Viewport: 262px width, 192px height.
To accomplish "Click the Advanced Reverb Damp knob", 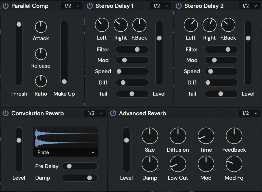I will [150, 164].
